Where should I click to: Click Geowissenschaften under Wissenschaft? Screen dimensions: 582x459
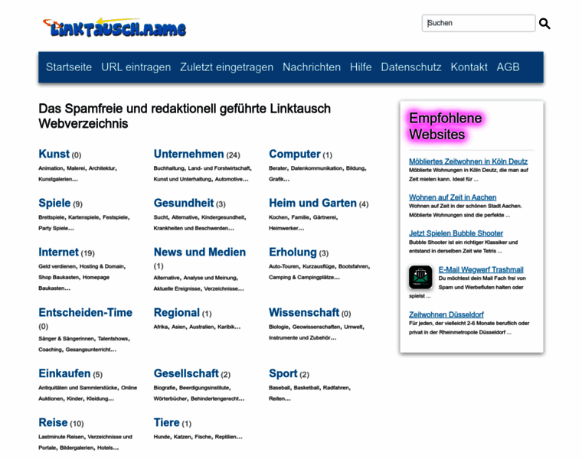316,327
